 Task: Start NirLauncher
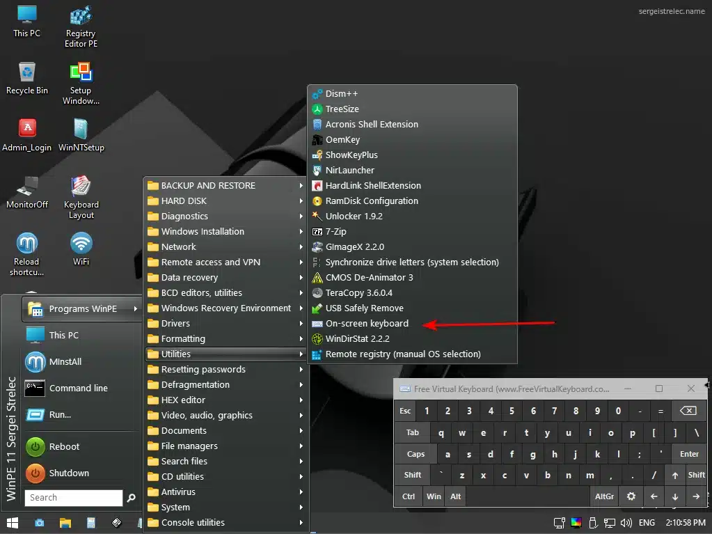pos(412,171)
